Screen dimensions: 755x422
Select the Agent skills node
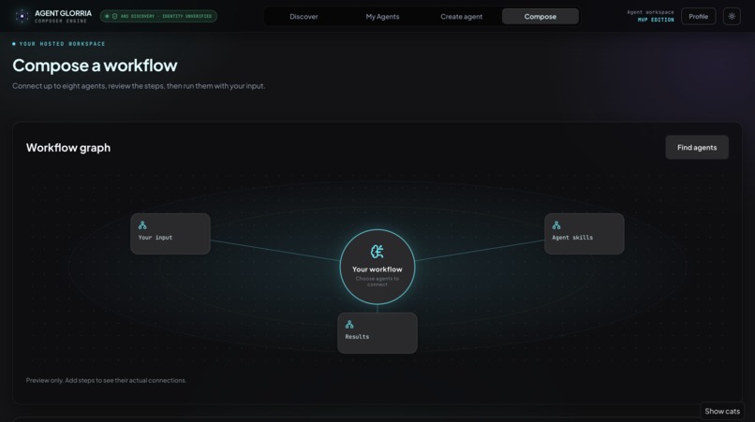click(585, 234)
